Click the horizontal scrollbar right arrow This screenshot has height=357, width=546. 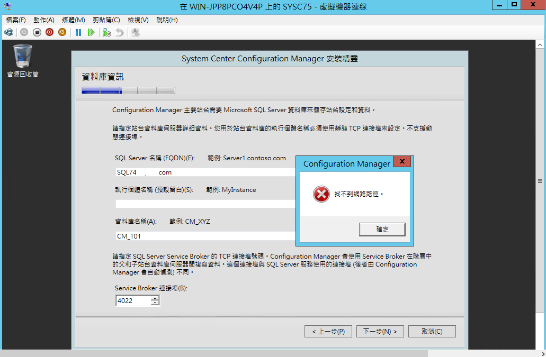[x=542, y=354]
